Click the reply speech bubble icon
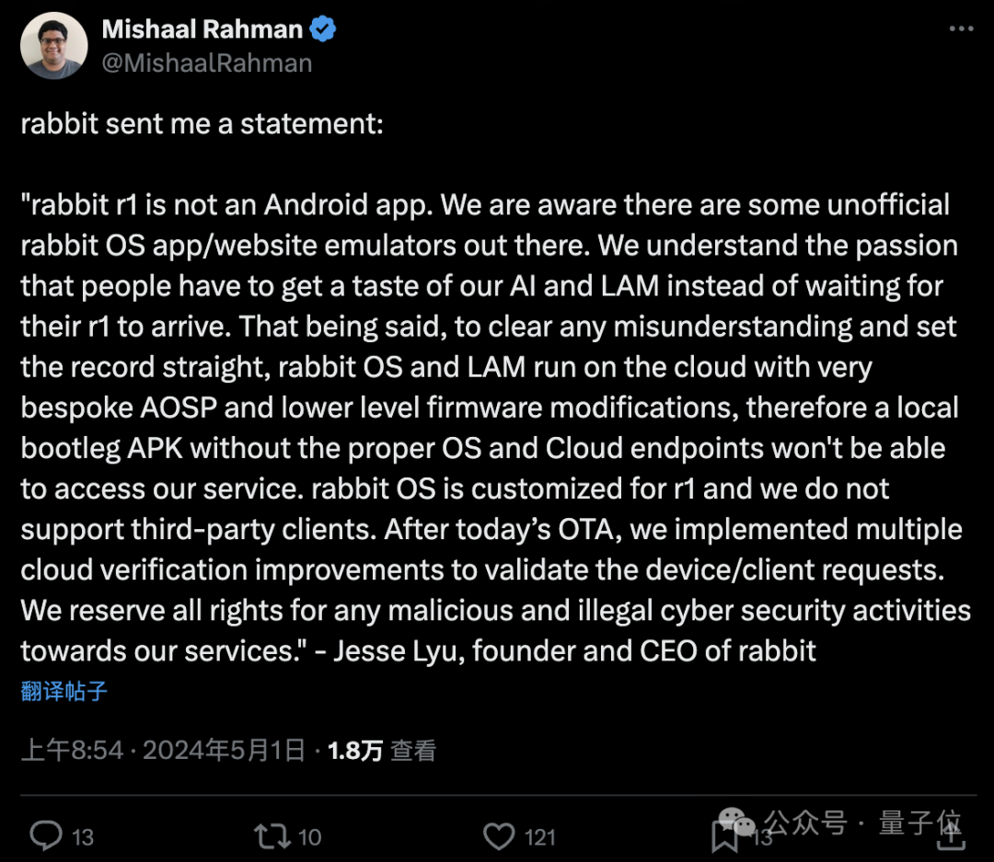This screenshot has height=862, width=994. coord(45,835)
